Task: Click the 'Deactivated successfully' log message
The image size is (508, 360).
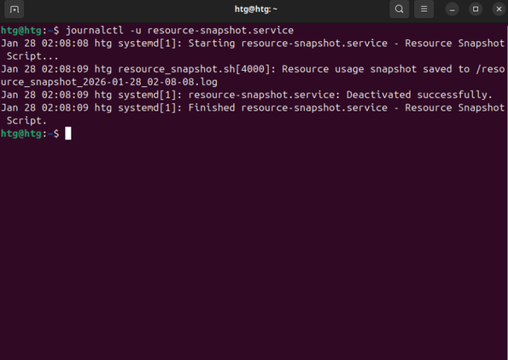Action: click(x=419, y=95)
